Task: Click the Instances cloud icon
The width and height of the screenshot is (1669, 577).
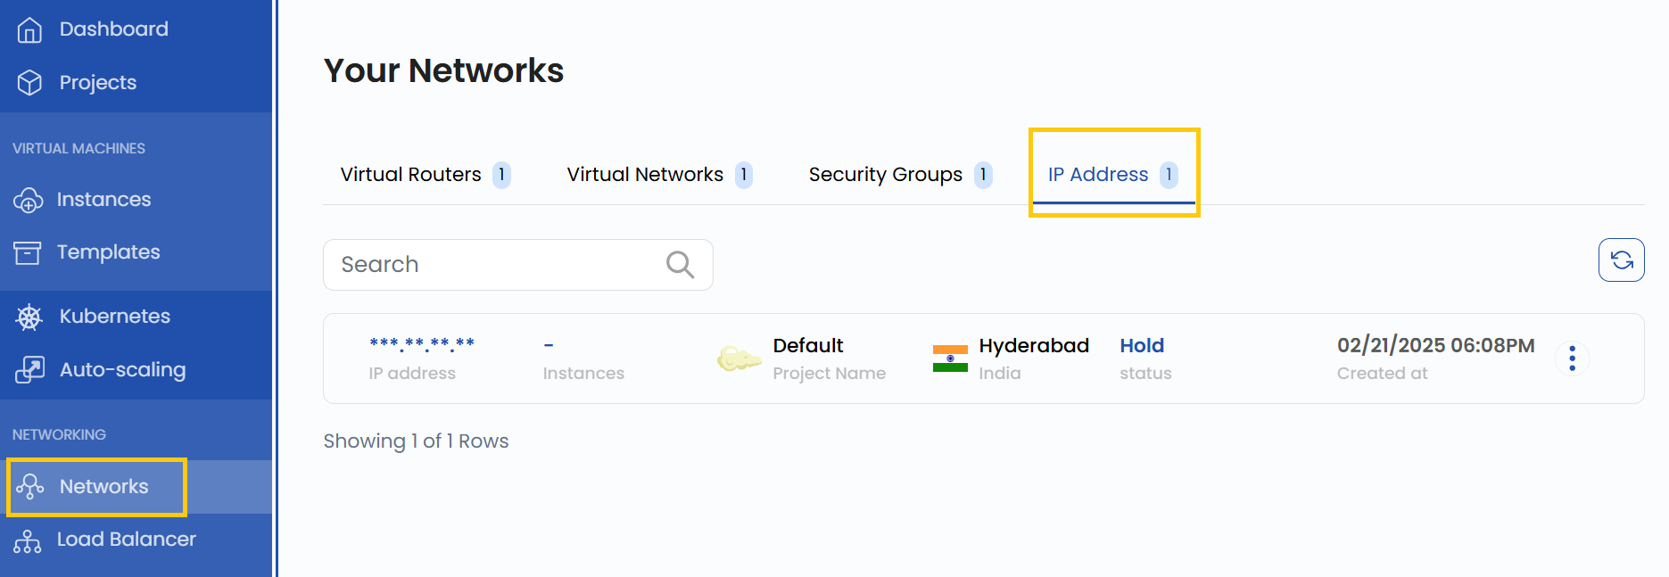Action: click(x=30, y=200)
